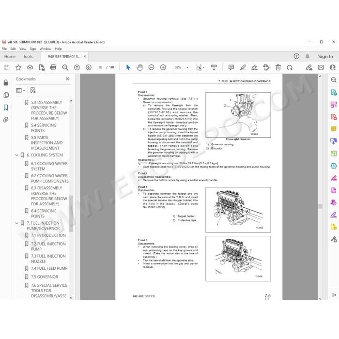Upload file to cloud icon

click(x=30, y=67)
